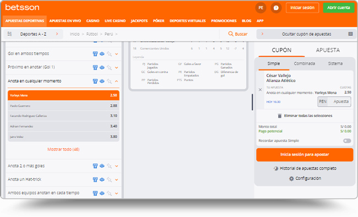Viewport: 358px width, 217px height.
Task: Expand Anota 2 o mas goles market
Action: pos(116,166)
